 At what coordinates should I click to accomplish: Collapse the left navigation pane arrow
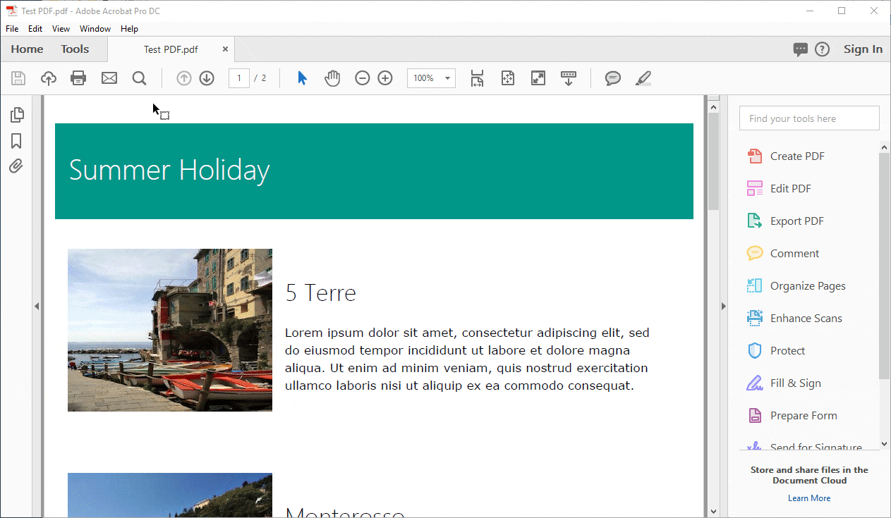click(x=37, y=306)
